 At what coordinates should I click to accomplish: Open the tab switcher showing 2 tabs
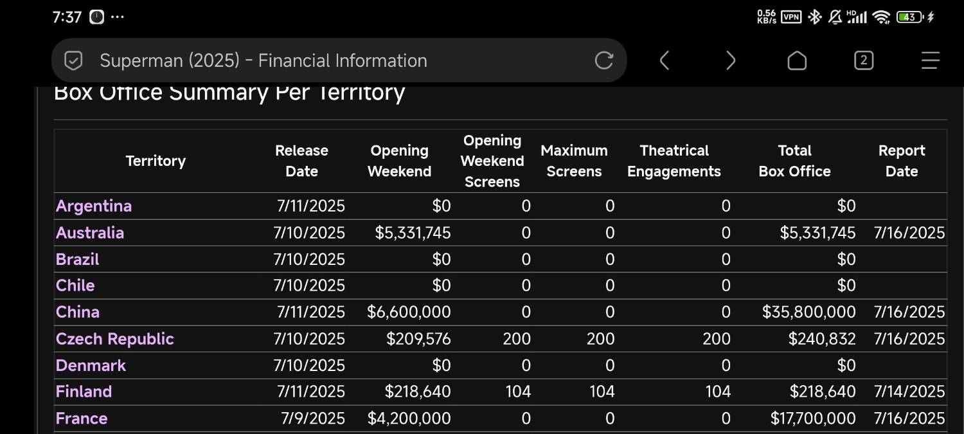(x=863, y=61)
